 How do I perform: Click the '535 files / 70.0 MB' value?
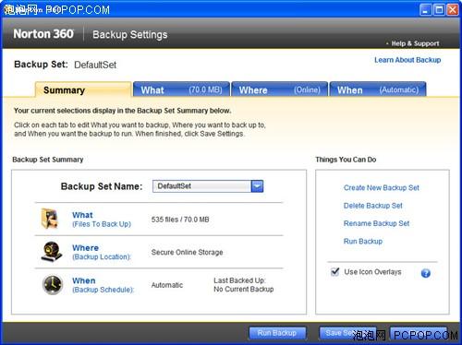tap(180, 220)
